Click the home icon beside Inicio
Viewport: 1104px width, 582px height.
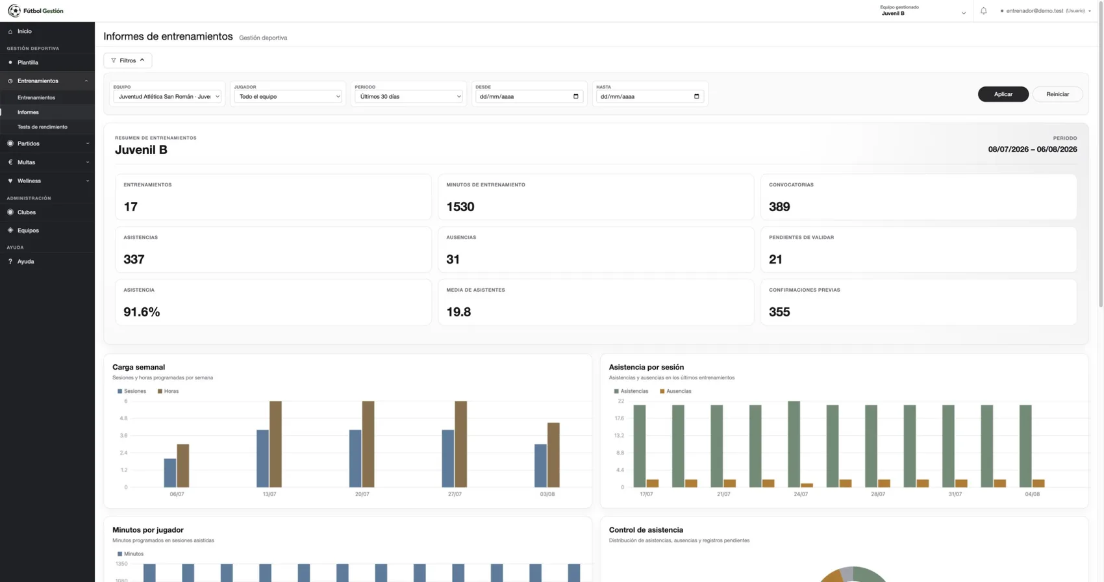(10, 31)
